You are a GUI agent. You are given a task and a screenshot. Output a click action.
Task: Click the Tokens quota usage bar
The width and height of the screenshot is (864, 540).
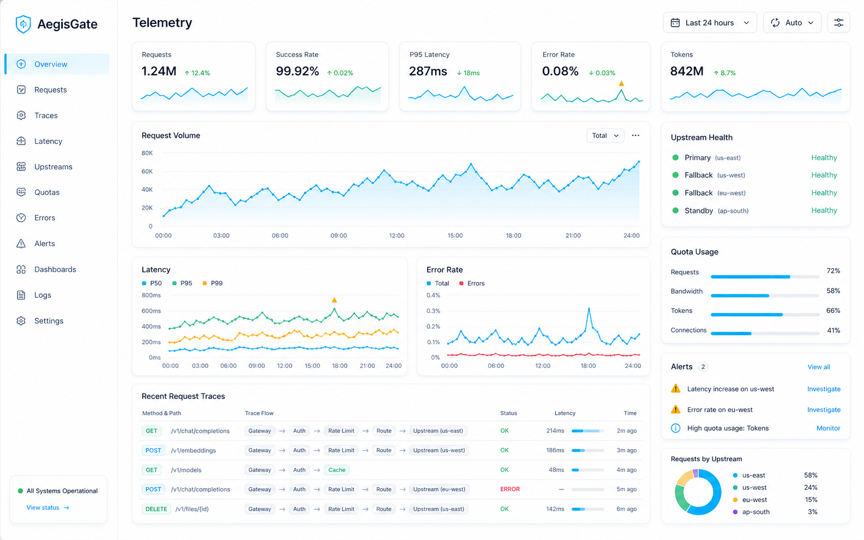pos(765,315)
